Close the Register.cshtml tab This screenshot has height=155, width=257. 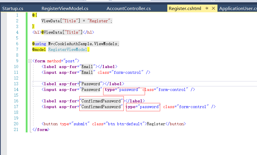click(213, 8)
